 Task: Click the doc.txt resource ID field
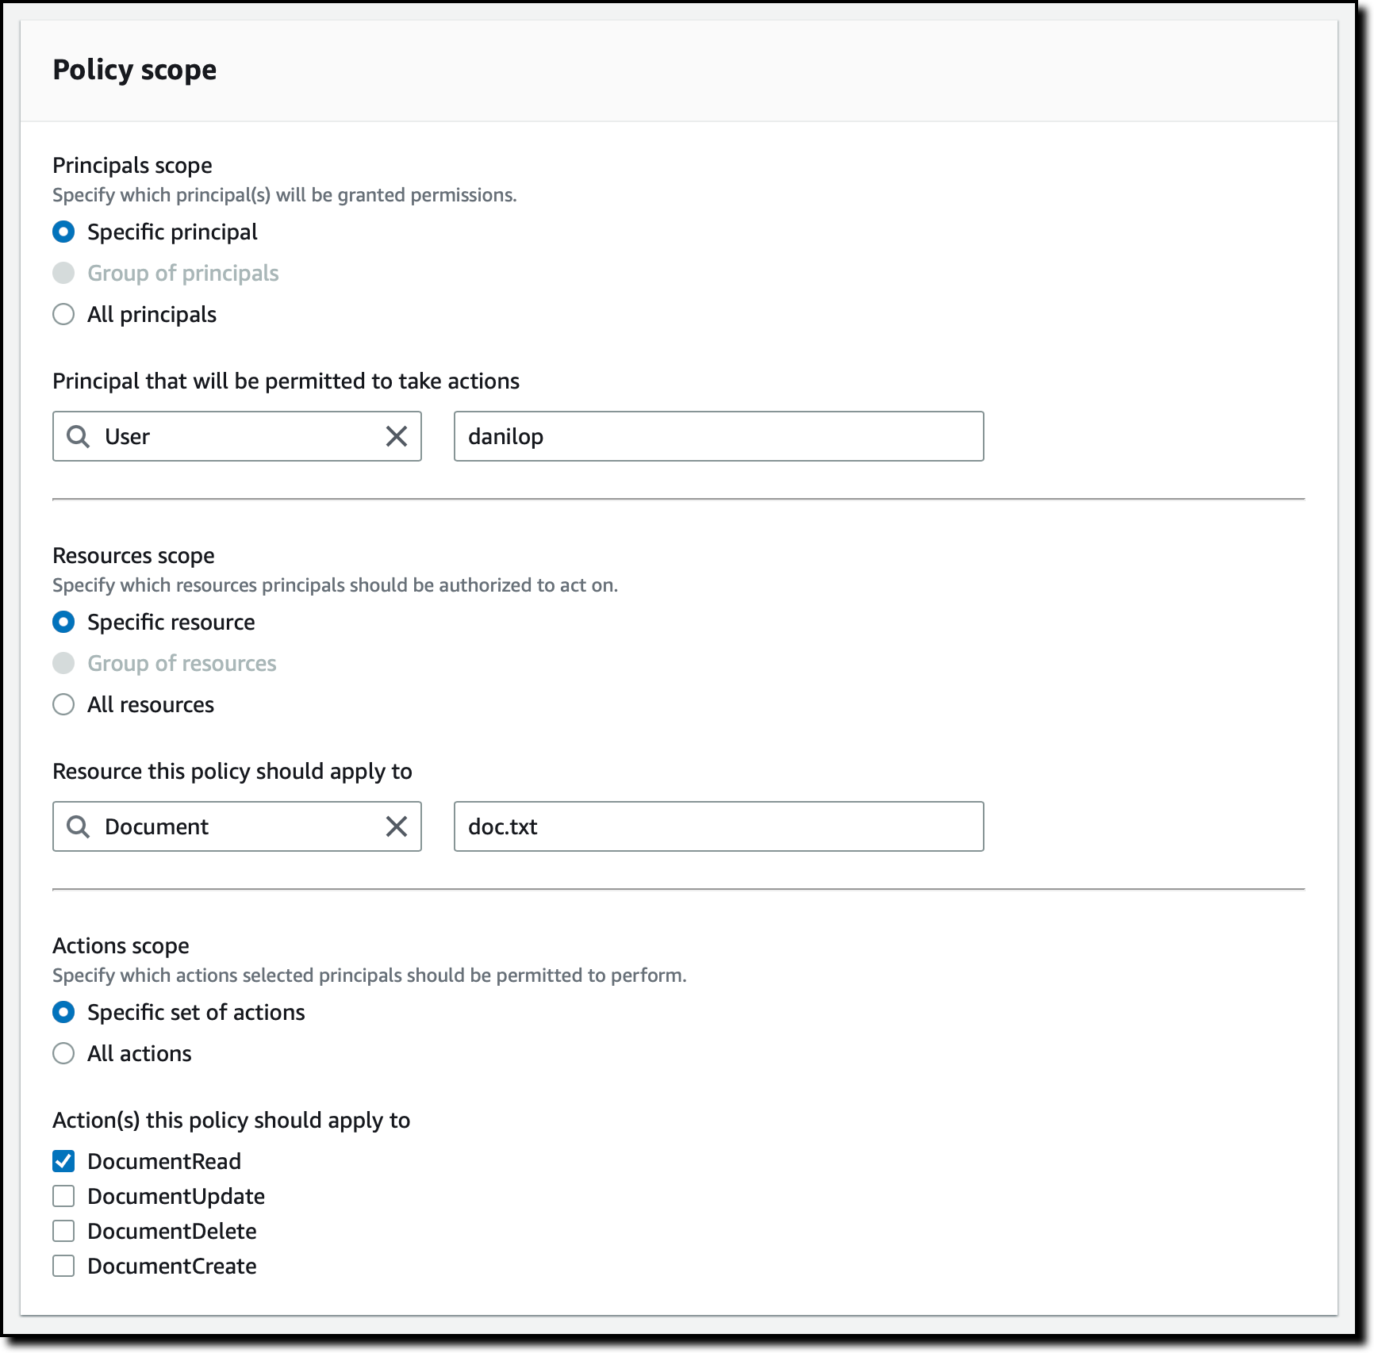tap(719, 826)
